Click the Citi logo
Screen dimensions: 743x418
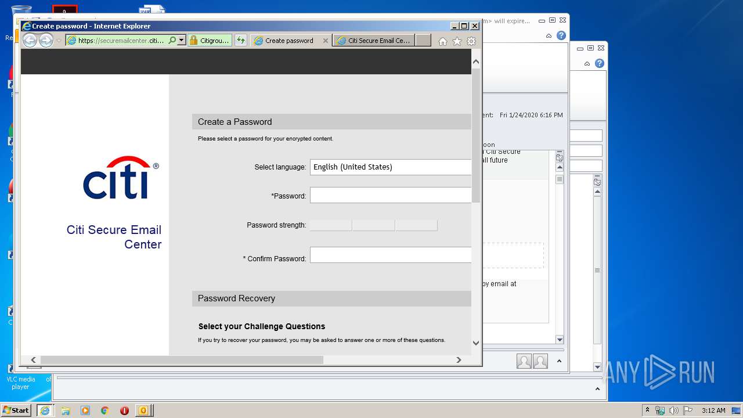click(x=121, y=178)
